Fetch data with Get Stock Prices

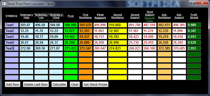(95, 84)
